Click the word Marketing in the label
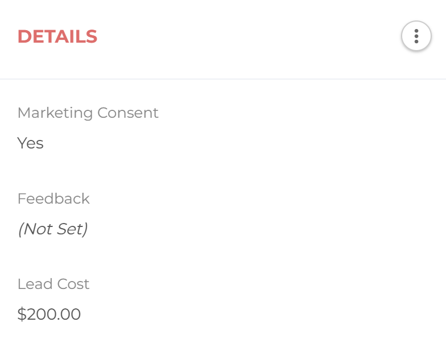This screenshot has height=347, width=446. click(x=55, y=113)
